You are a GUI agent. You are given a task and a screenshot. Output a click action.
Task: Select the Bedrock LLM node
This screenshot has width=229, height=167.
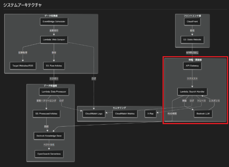click(203, 114)
